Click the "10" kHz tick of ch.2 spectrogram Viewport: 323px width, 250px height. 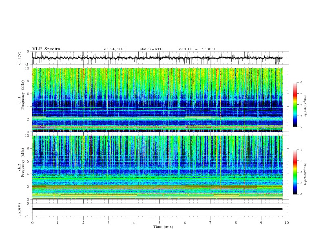coord(27,136)
